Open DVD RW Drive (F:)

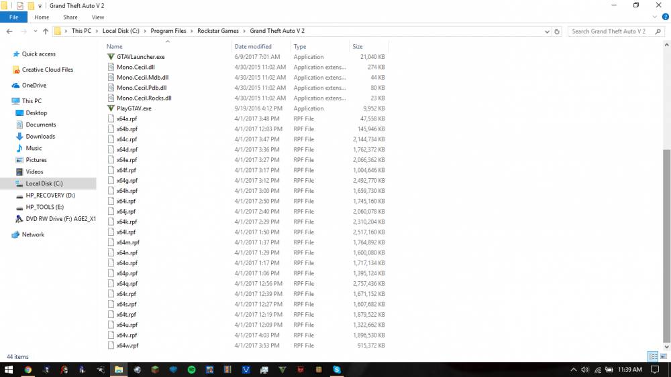(60, 218)
